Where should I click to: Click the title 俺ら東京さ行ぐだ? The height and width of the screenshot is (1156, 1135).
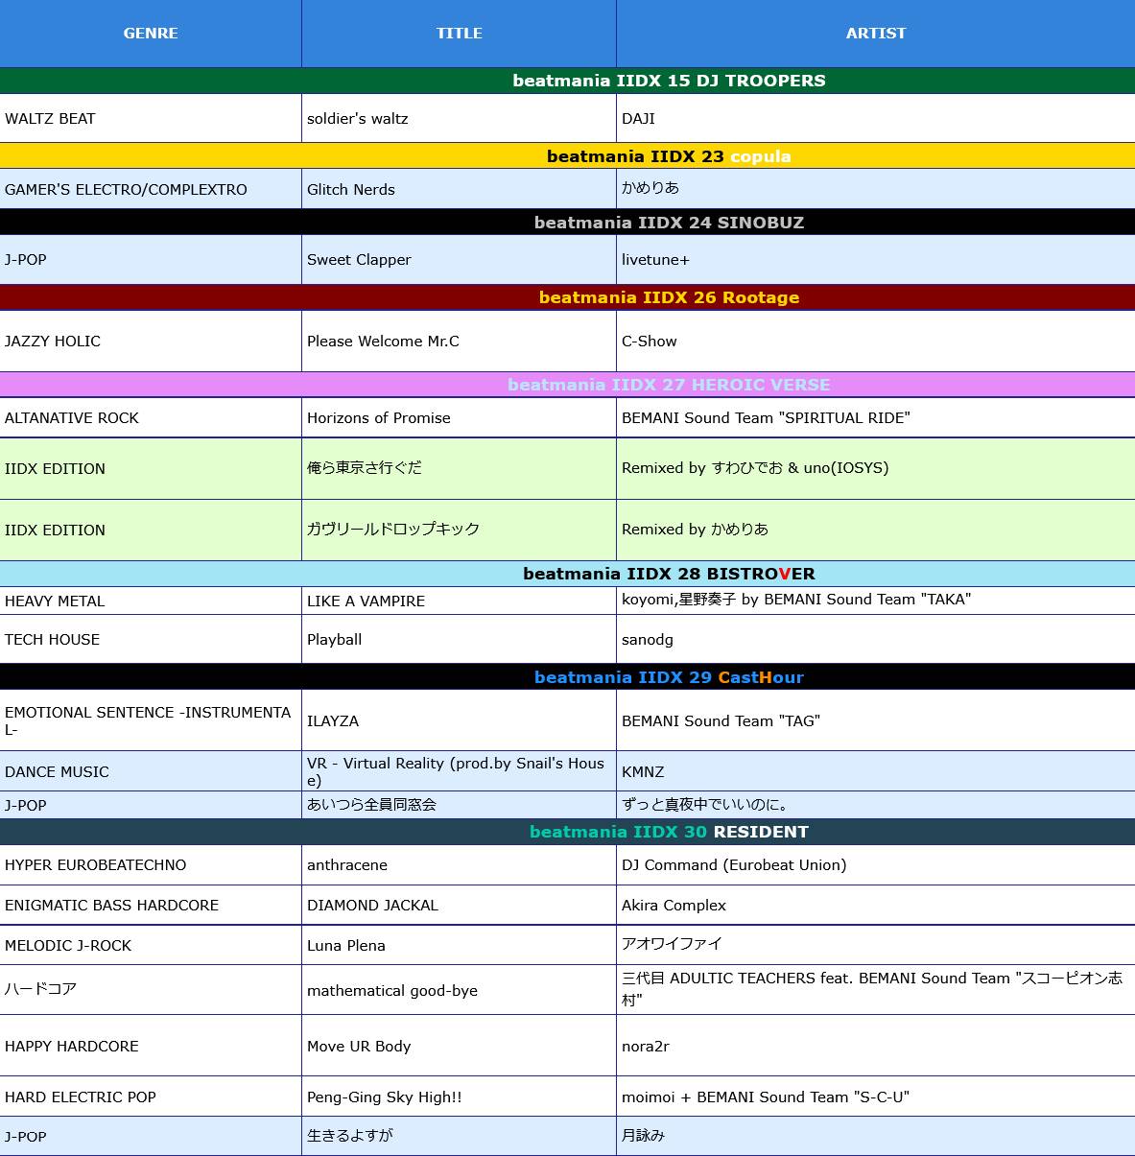(x=364, y=468)
